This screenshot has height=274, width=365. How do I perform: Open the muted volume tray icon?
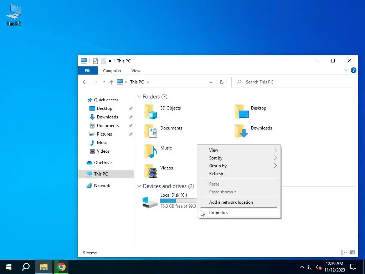pyautogui.click(x=319, y=267)
